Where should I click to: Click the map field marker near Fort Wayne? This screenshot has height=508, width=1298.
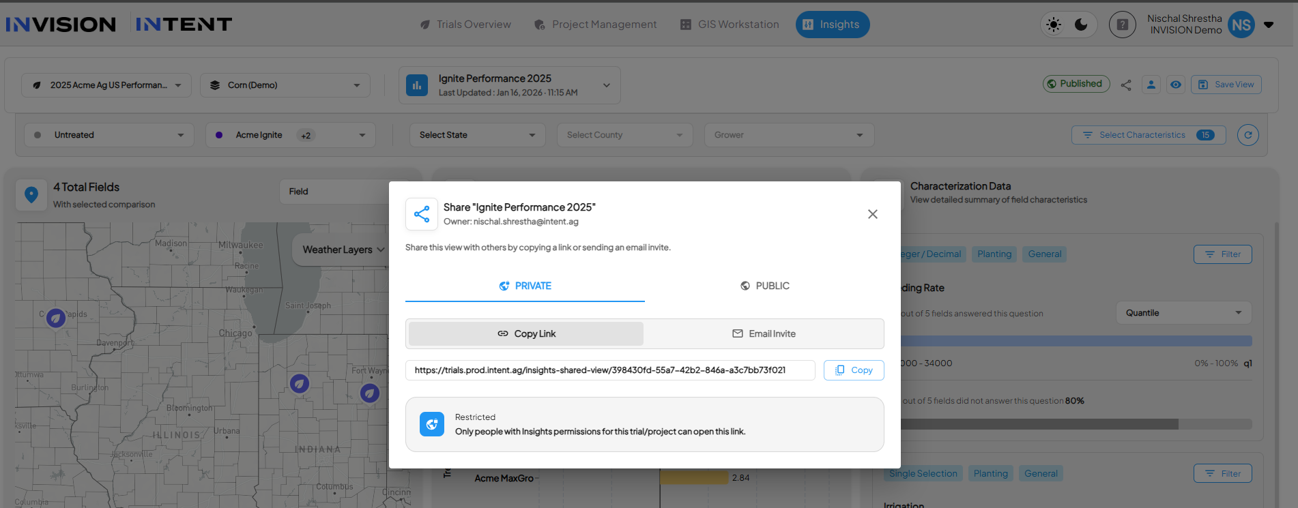(x=369, y=393)
